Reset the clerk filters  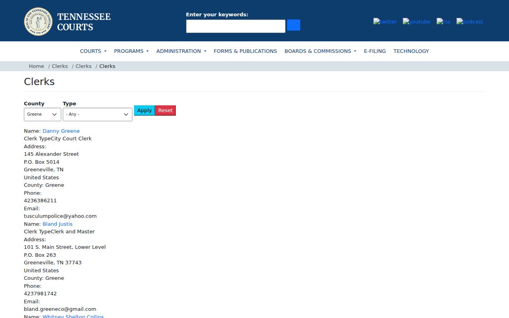click(165, 111)
